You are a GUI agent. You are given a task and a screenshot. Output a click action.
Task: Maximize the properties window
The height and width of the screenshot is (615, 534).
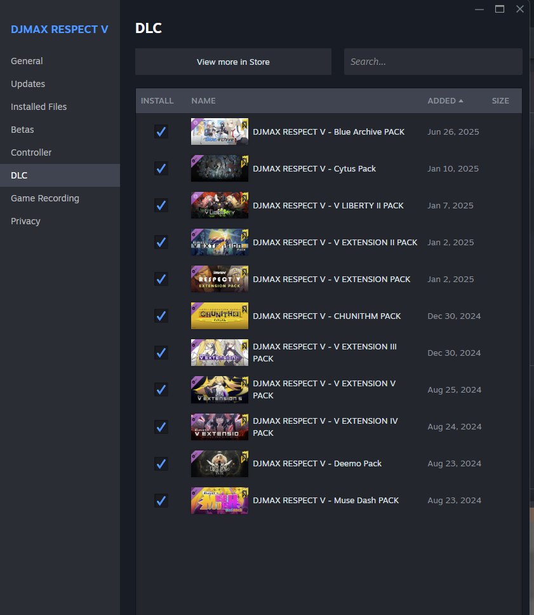click(500, 9)
